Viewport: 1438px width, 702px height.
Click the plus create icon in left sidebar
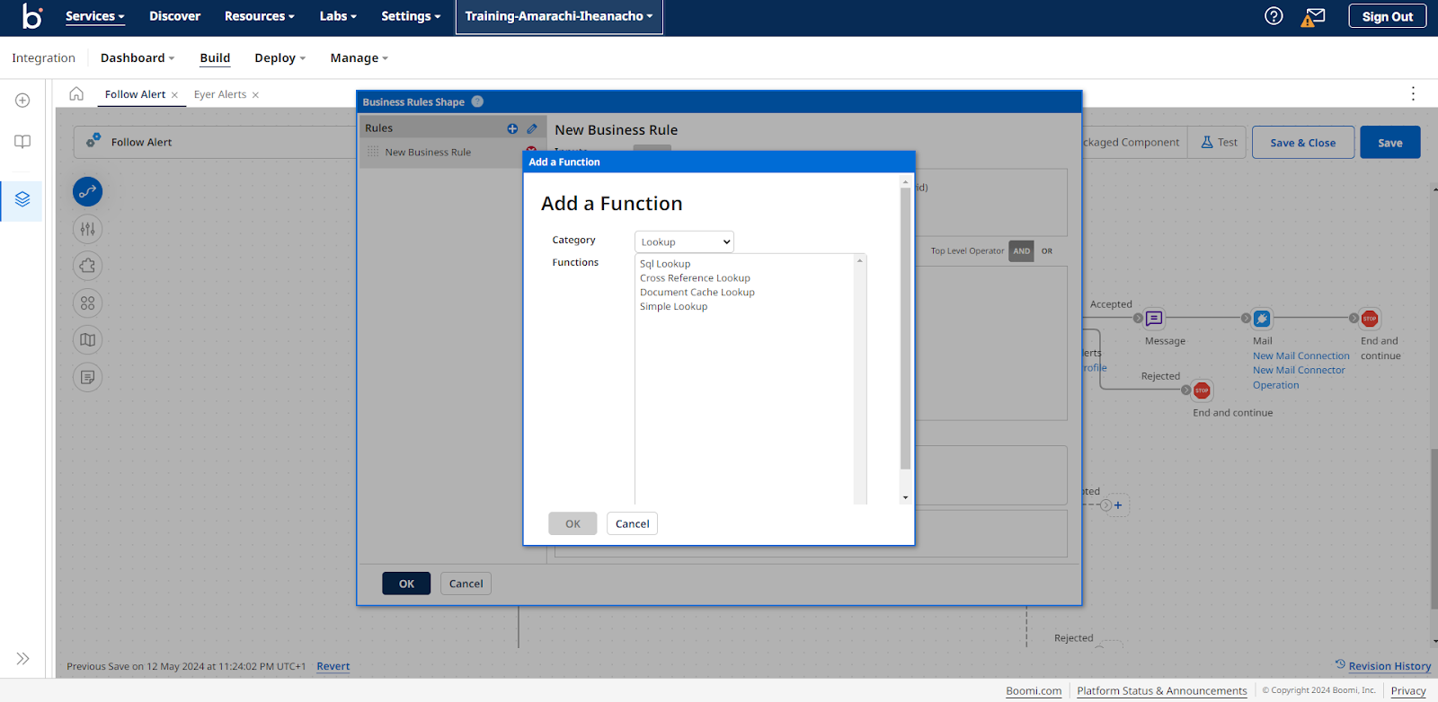22,101
